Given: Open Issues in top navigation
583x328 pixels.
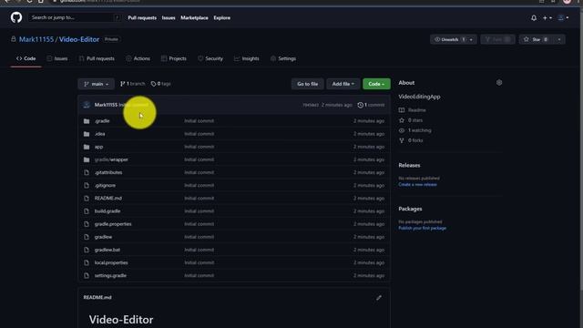Looking at the screenshot, I should 169,18.
